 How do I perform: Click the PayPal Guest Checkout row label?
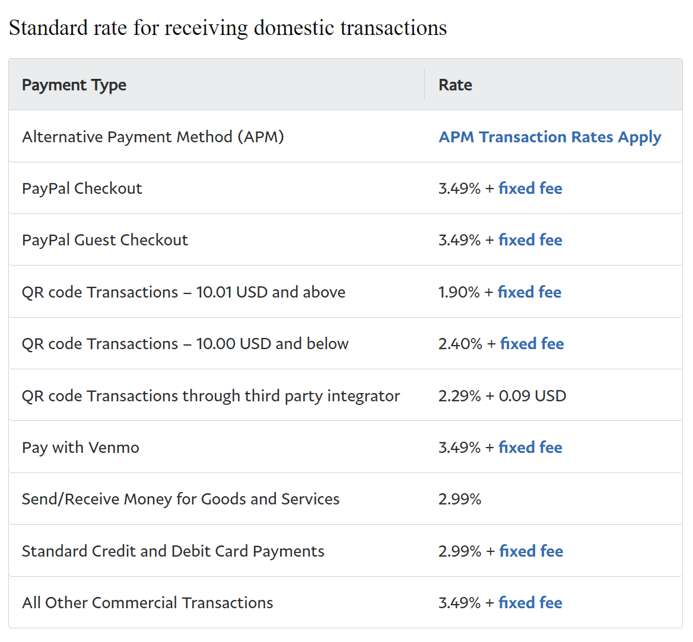coord(105,240)
